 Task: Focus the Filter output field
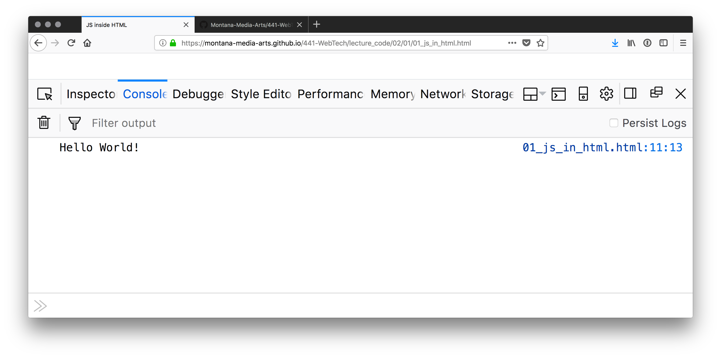347,123
